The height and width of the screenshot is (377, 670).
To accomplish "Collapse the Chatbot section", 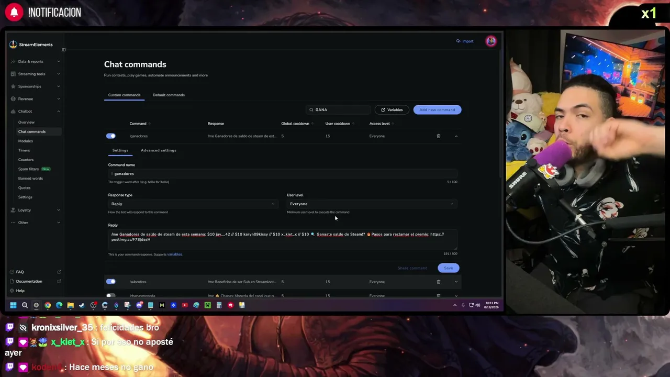I will pos(36,112).
